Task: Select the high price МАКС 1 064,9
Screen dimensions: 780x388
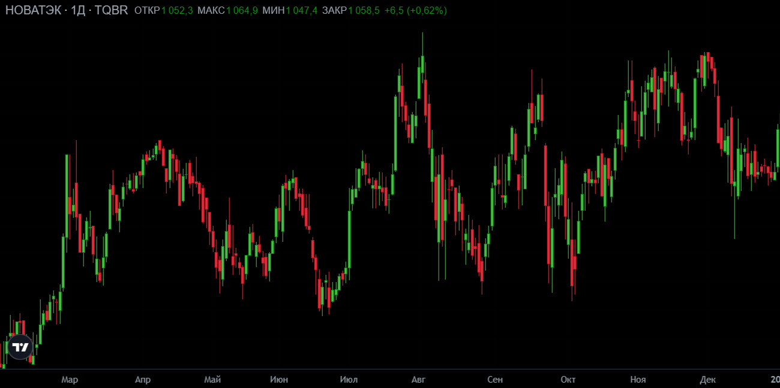Action: pyautogui.click(x=227, y=10)
